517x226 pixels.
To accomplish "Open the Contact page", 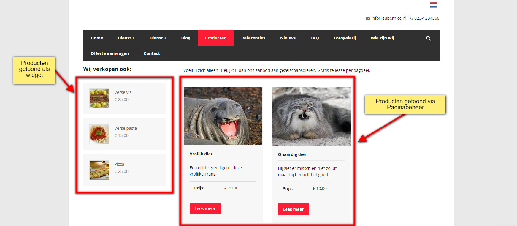I will 152,53.
